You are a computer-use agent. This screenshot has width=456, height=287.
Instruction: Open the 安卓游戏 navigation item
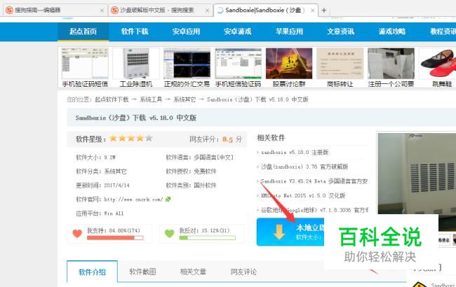coord(238,31)
